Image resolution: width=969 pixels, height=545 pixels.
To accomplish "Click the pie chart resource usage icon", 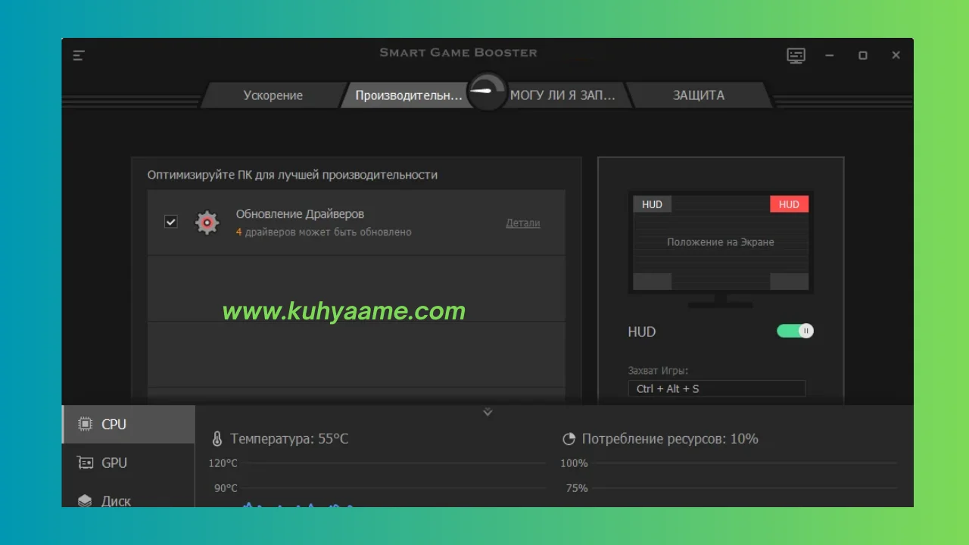I will (569, 439).
